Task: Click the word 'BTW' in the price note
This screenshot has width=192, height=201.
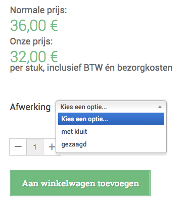Action: pos(93,68)
